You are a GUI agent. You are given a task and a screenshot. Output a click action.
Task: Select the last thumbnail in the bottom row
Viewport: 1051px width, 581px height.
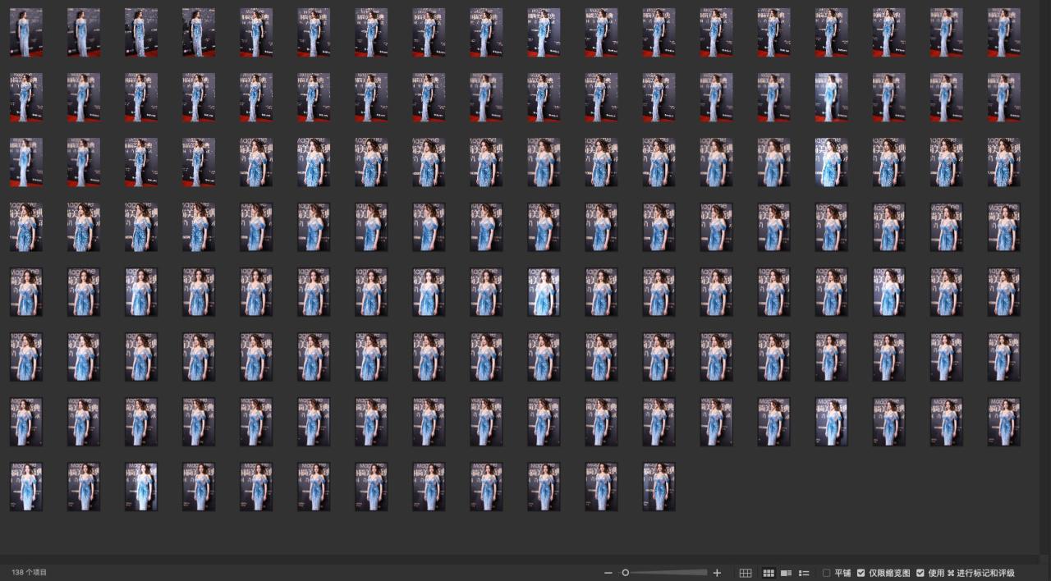(659, 487)
